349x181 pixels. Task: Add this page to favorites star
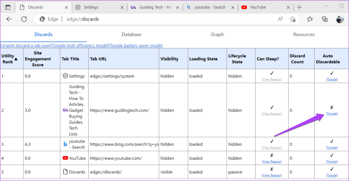point(292,19)
